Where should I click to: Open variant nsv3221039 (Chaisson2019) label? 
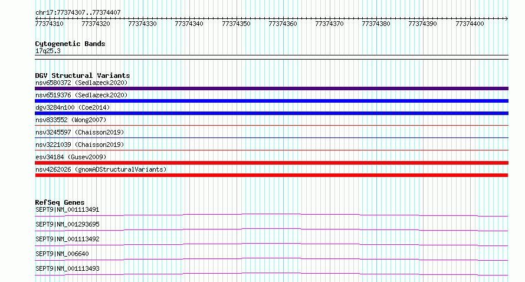(80, 145)
